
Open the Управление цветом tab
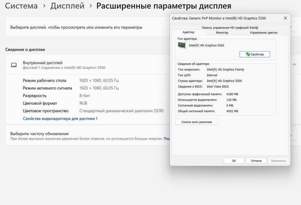pos(263,33)
